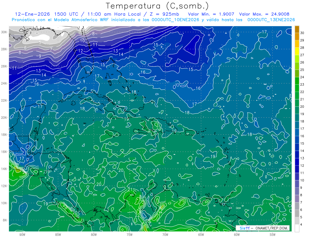
Task: Click the title "Temperatura (C,somb.)"
Action: coord(157,6)
